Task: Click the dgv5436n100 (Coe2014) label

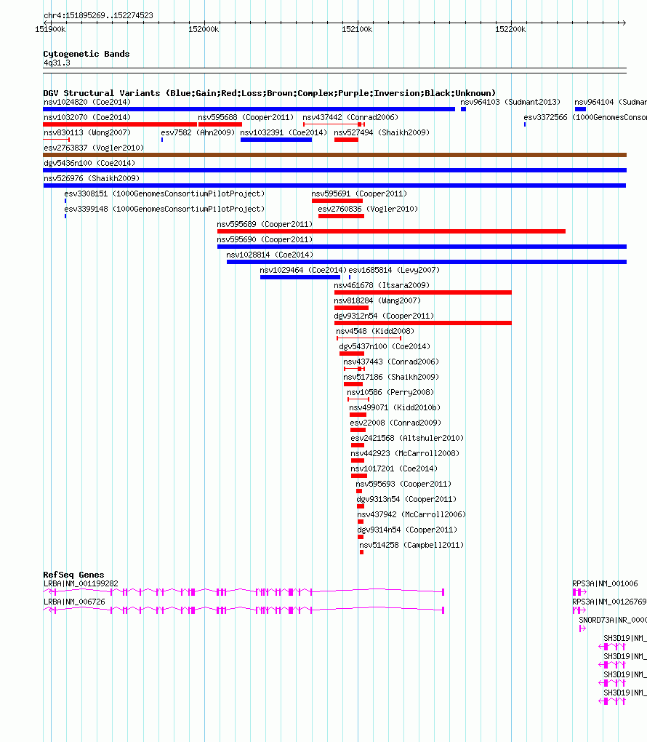Action: pyautogui.click(x=89, y=163)
